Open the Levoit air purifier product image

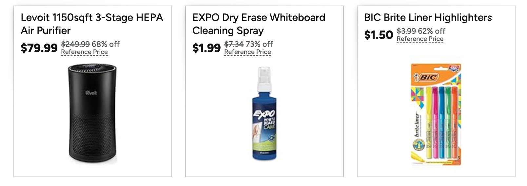[92, 114]
